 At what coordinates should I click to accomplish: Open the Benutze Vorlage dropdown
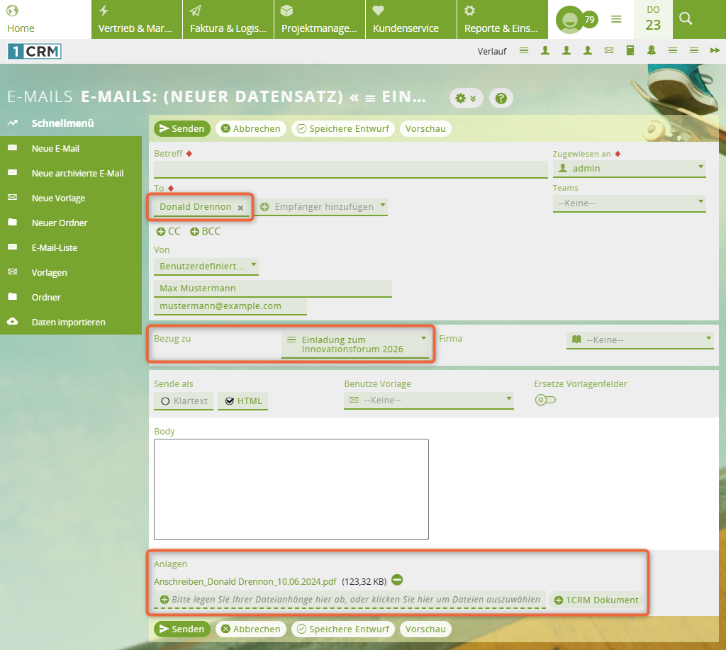429,400
